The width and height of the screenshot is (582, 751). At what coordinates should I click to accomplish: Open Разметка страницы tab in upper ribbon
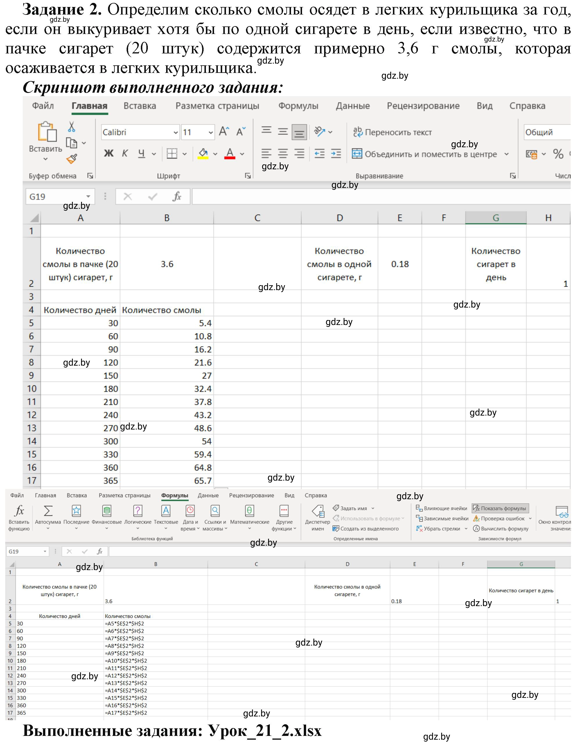point(218,106)
